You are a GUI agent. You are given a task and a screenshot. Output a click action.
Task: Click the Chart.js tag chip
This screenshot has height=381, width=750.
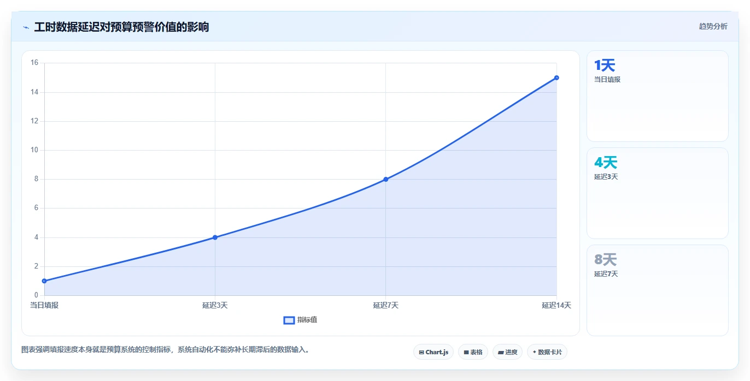click(x=433, y=352)
